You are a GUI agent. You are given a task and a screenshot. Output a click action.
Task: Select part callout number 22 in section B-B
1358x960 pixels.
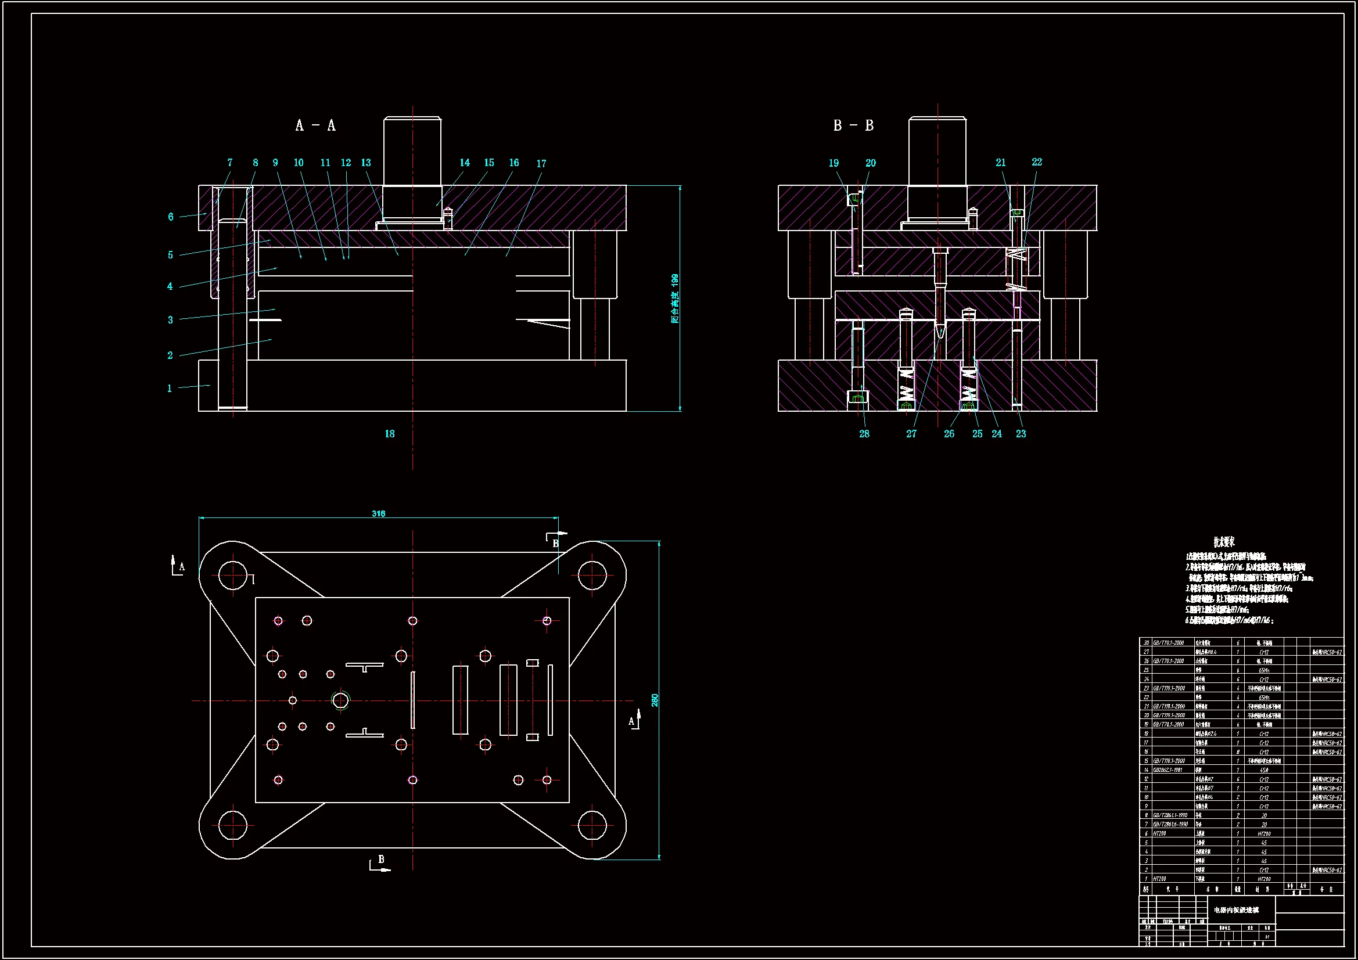pos(1037,162)
